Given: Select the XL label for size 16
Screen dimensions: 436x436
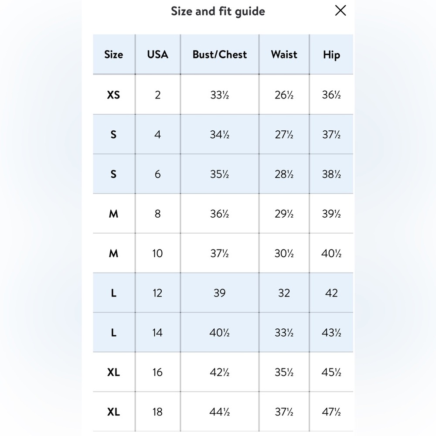Looking at the screenshot, I should (x=113, y=372).
